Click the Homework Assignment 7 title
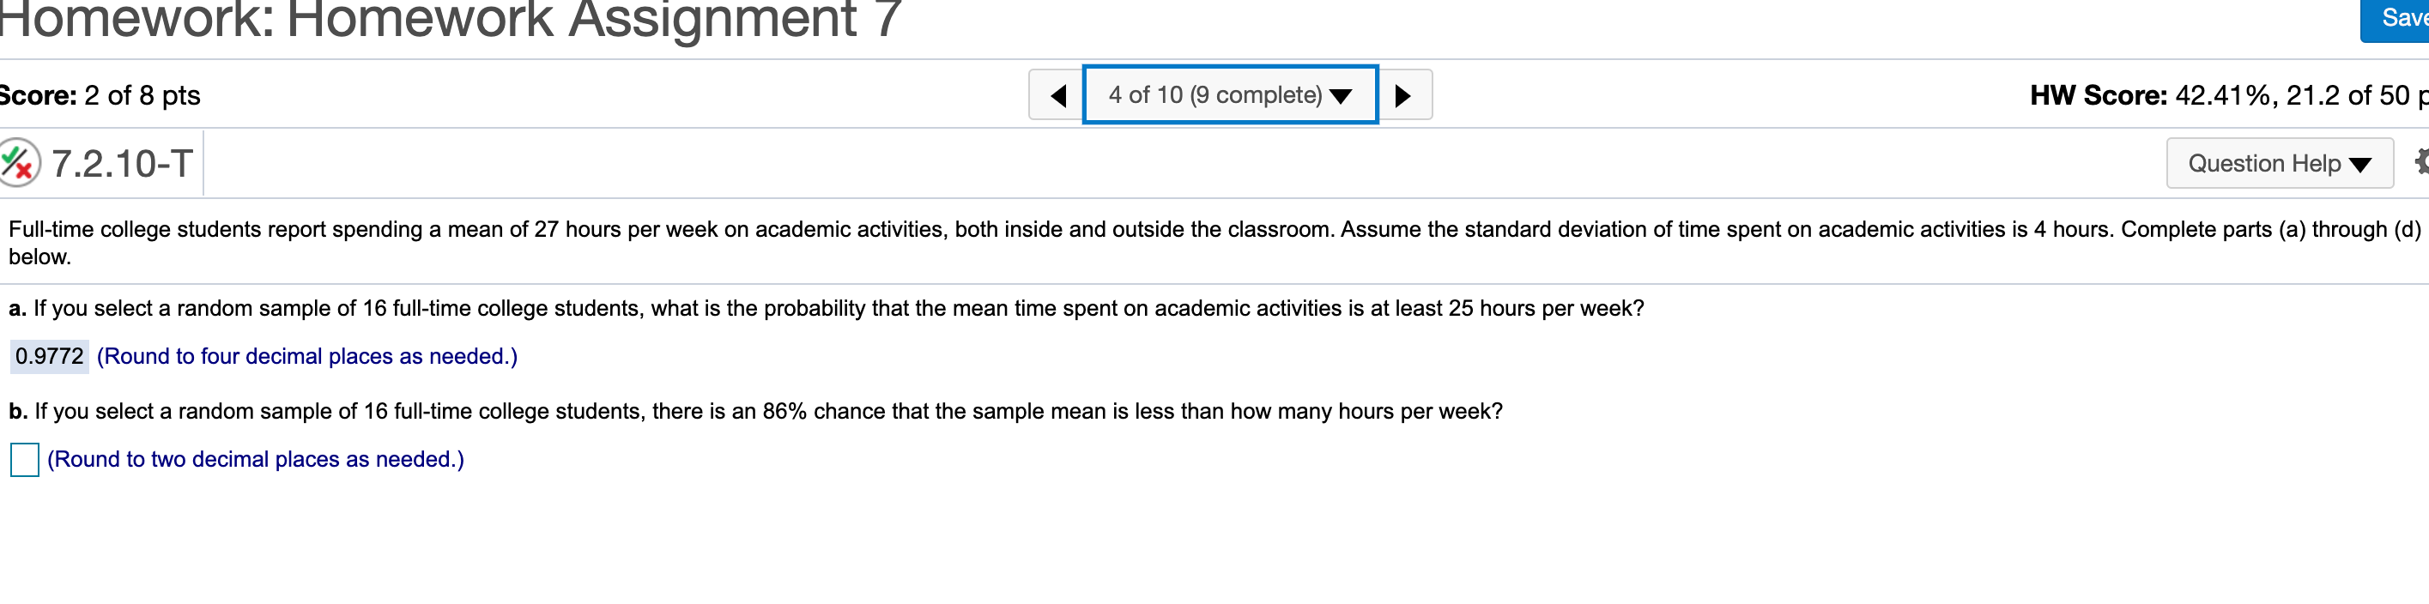This screenshot has height=604, width=2429. coord(451,19)
